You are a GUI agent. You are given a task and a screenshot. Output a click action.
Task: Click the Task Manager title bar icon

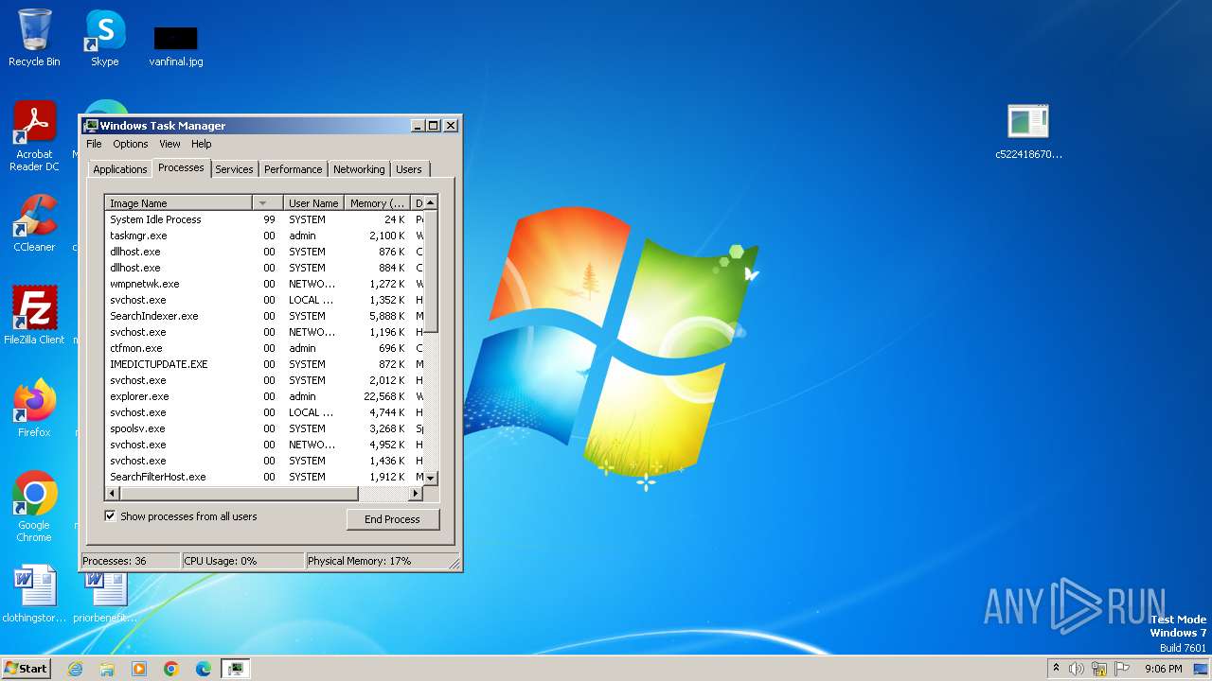[91, 125]
